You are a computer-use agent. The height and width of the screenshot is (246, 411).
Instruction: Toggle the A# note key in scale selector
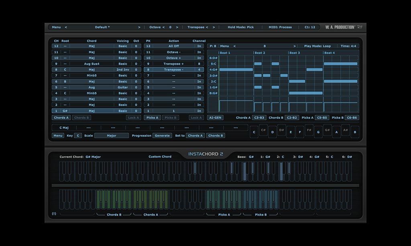pos(346,130)
